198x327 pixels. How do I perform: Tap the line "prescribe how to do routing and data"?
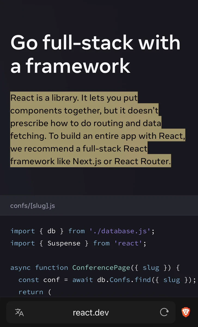pos(86,123)
